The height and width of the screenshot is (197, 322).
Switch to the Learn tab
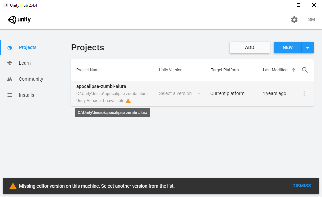(x=25, y=63)
